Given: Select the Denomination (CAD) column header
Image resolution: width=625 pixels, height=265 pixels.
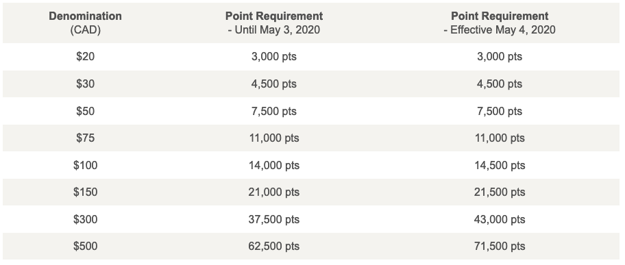Looking at the screenshot, I should [x=85, y=23].
